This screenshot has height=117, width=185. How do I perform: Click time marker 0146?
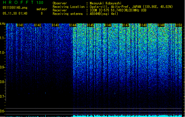coord(108,25)
